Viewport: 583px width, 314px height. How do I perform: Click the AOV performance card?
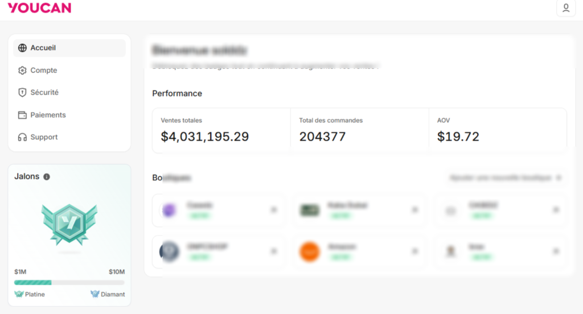(498, 130)
